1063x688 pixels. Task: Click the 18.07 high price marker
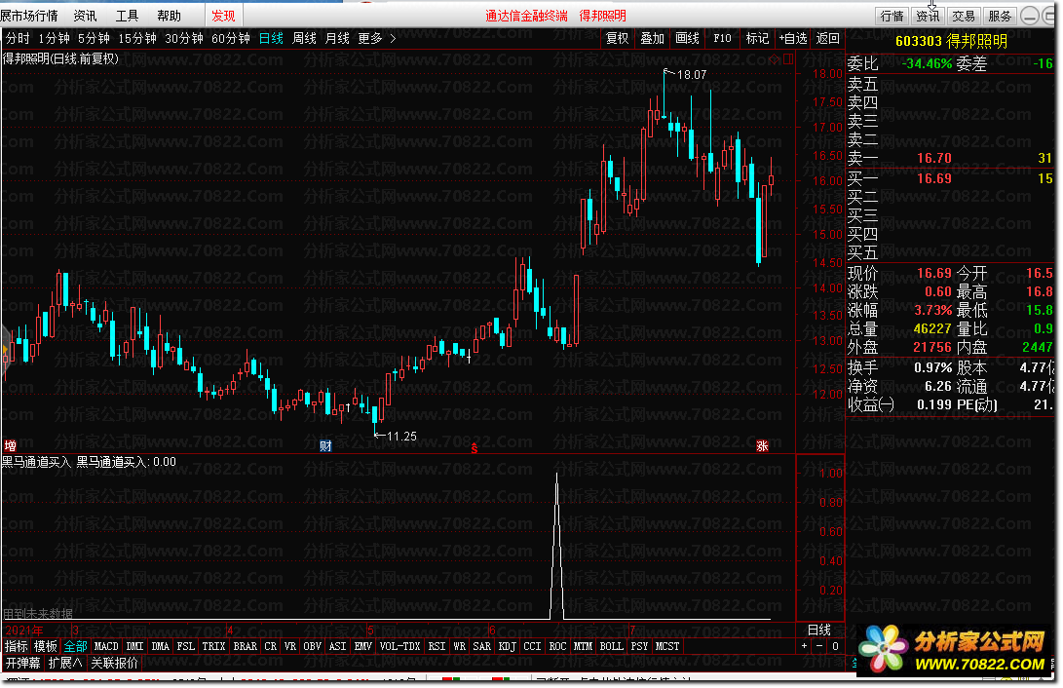pos(691,75)
